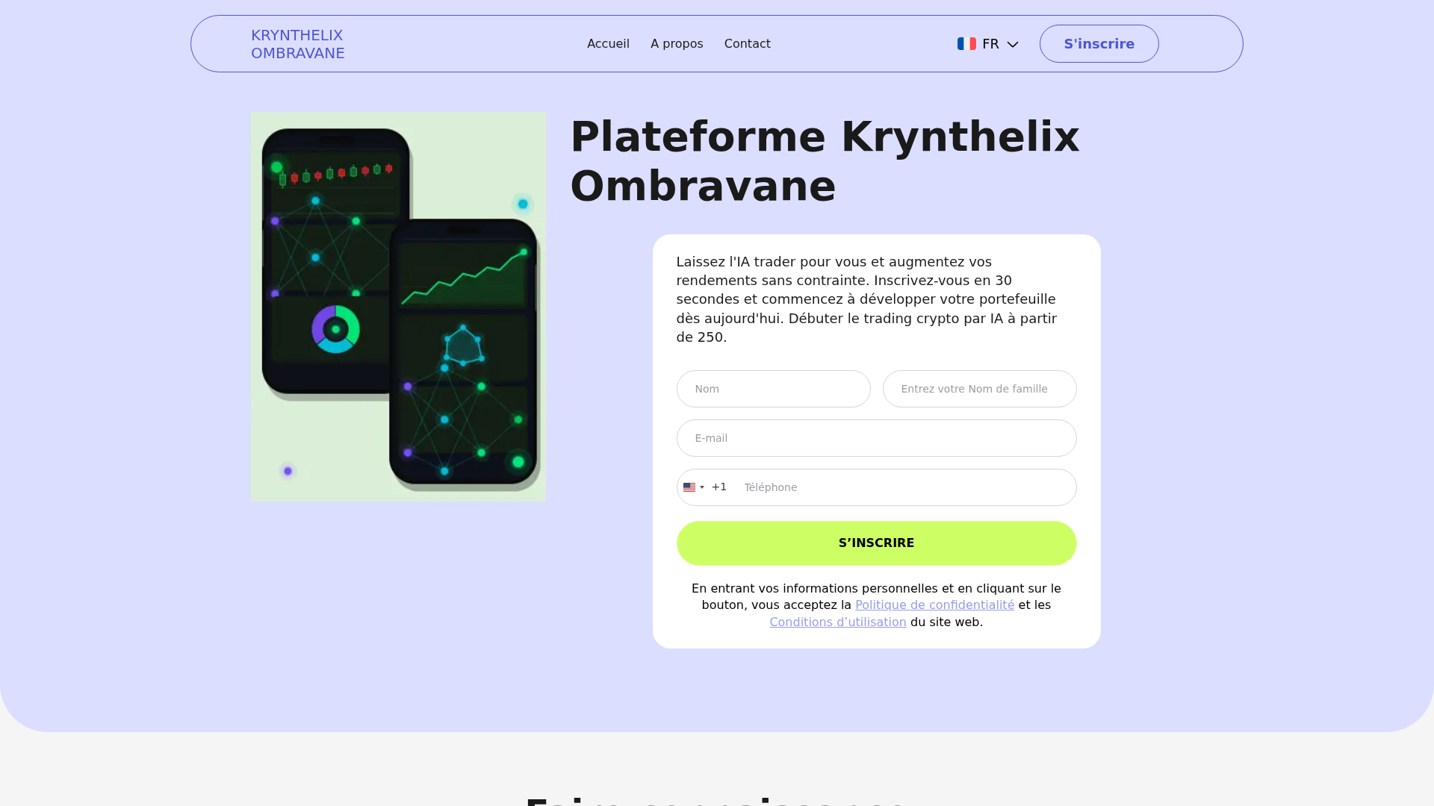Viewport: 1434px width, 806px height.
Task: Open the US flag country code selector
Action: point(694,487)
